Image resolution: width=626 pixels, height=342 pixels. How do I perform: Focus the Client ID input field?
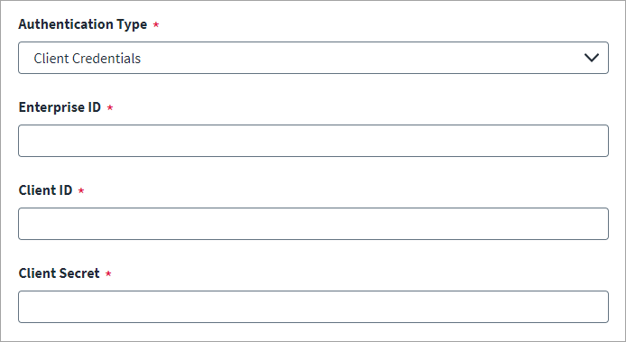tap(313, 224)
